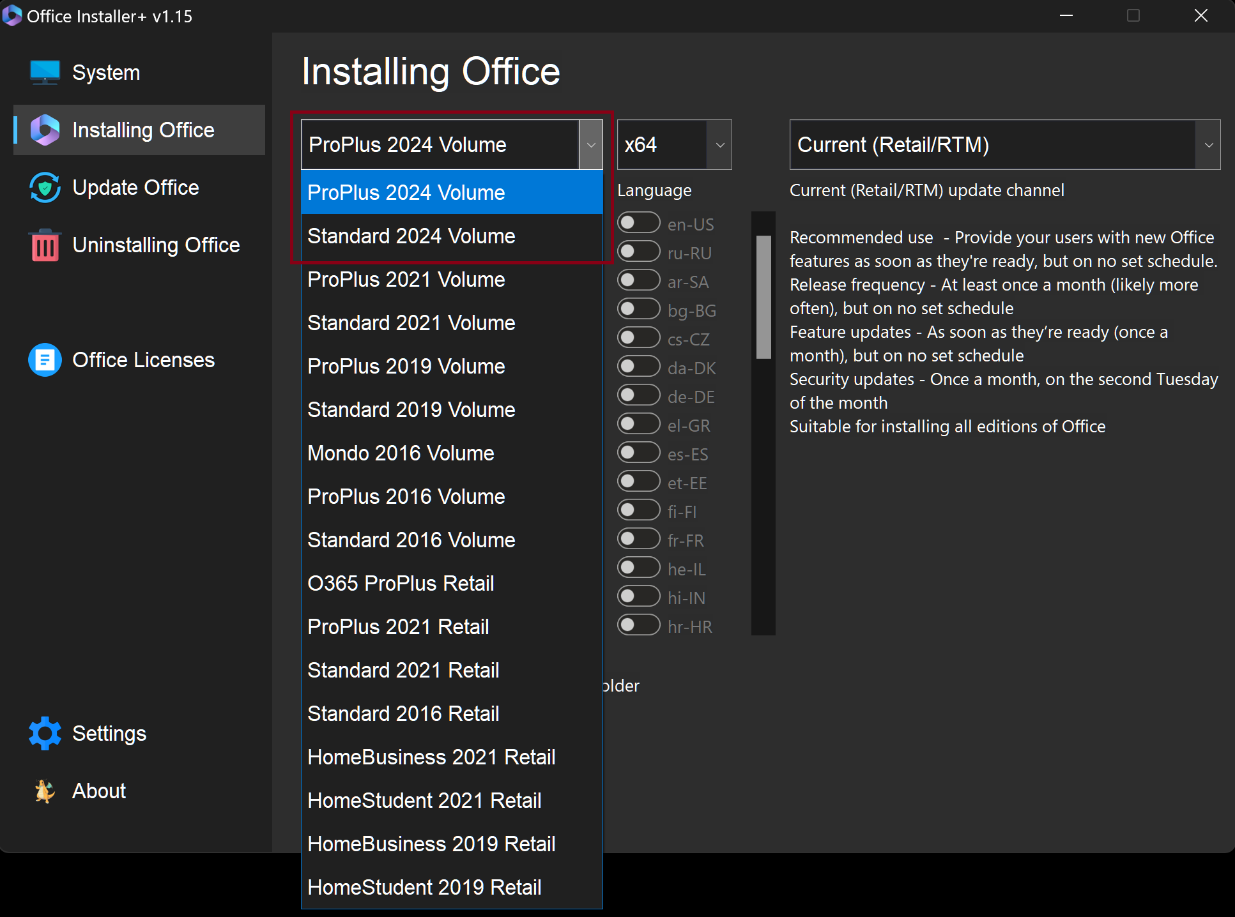Screen dimensions: 1235x917
Task: Select ProPlus 2021 Volume option
Action: [452, 280]
